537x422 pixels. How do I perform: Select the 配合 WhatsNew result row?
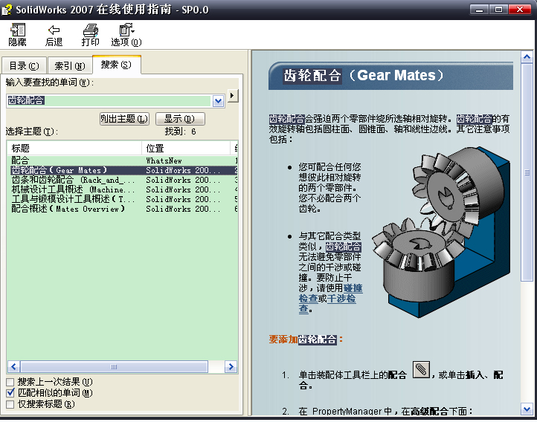coord(123,160)
